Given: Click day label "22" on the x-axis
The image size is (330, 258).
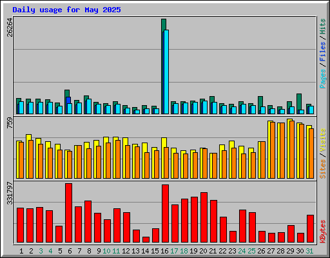Looking at the screenshot, I should 222,251.
